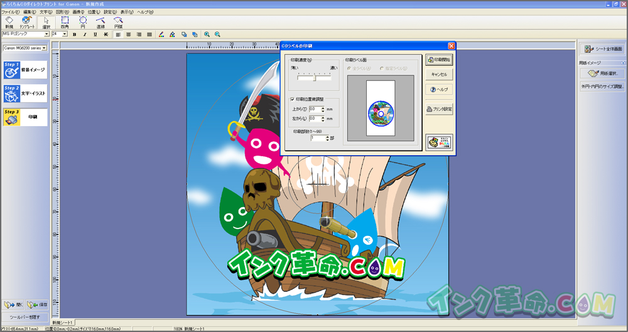Click the ツールバーを隠す button
Viewport: 628px width, 332px height.
pos(25,317)
